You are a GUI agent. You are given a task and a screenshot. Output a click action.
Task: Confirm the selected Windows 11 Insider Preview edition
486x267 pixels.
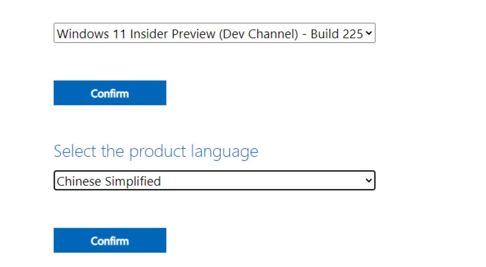tap(110, 93)
